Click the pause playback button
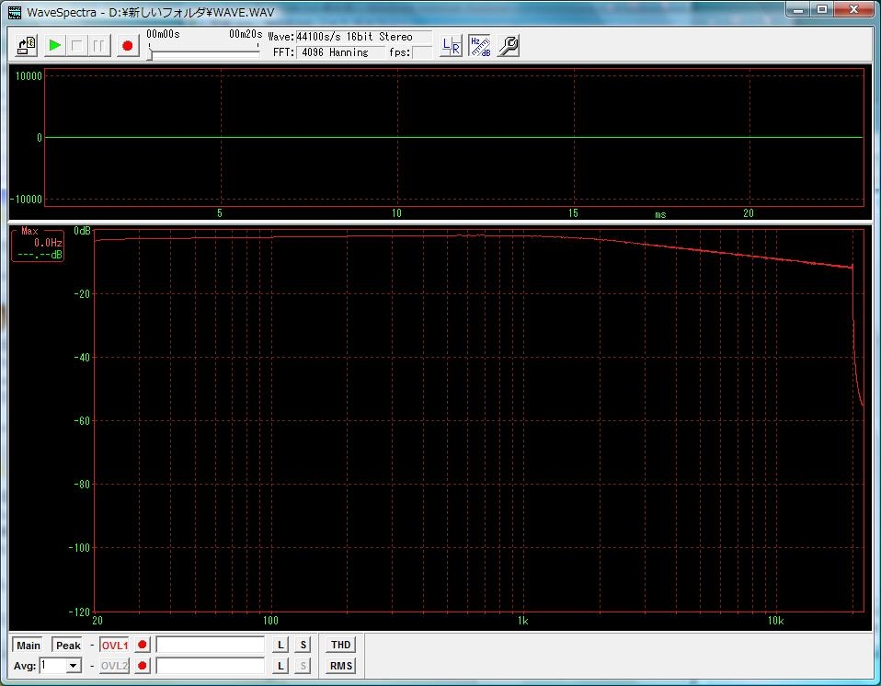This screenshot has height=686, width=881. point(99,45)
